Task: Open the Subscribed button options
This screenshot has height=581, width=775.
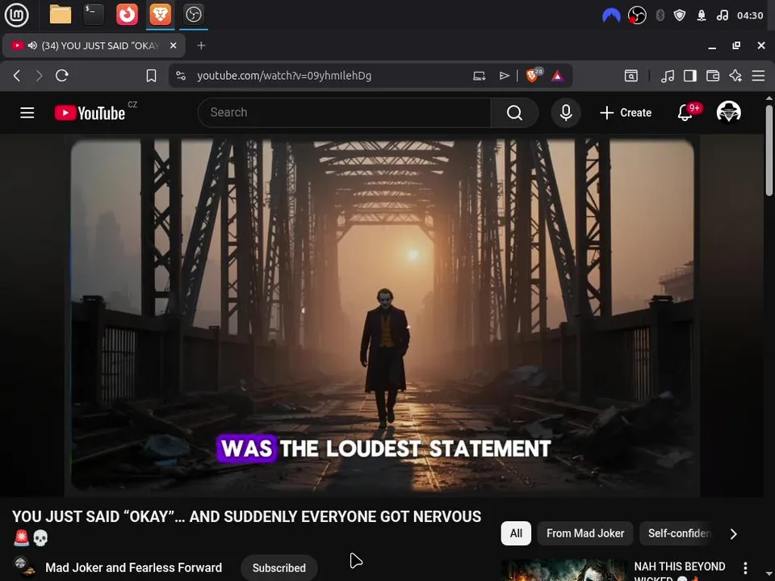Action: (279, 568)
